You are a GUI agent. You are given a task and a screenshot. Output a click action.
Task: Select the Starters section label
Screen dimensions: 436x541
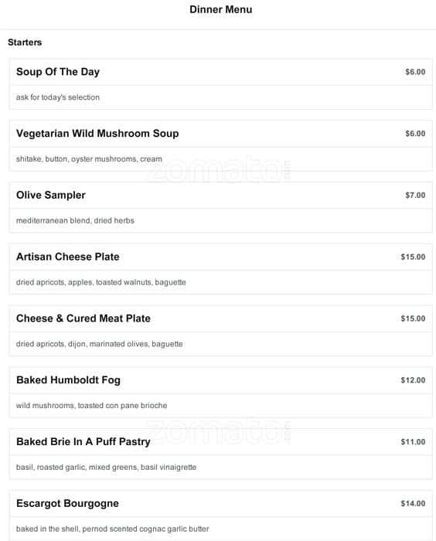25,43
